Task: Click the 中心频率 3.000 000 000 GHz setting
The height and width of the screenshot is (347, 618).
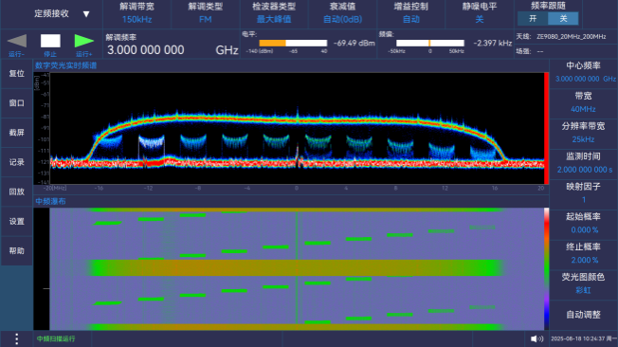Action: point(583,73)
